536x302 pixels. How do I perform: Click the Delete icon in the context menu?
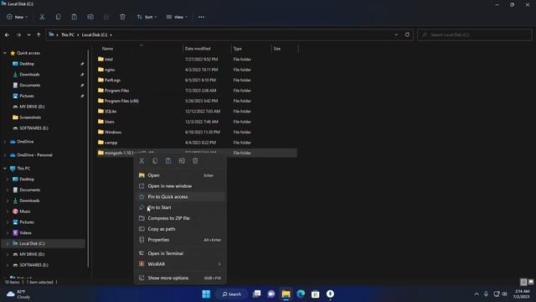(195, 161)
